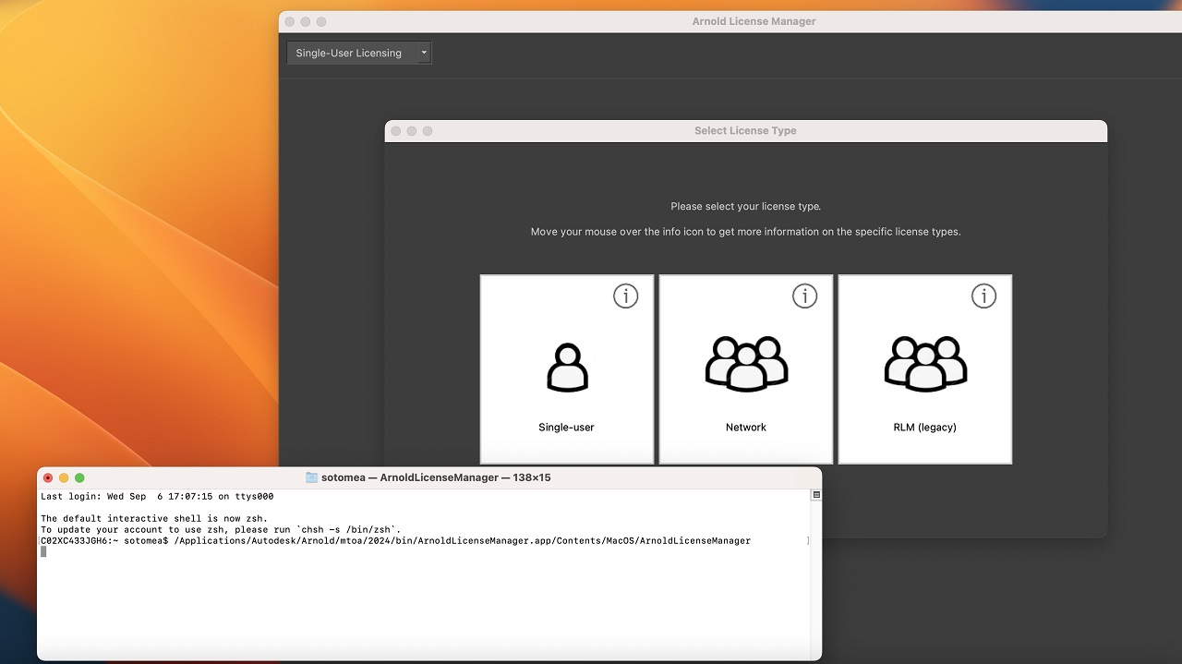
Task: Click 'Please select your license type.' text
Action: pyautogui.click(x=746, y=207)
